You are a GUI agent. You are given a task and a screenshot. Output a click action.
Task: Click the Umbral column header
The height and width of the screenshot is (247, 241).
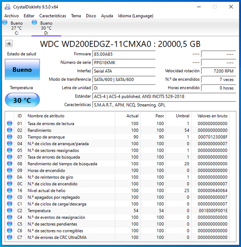coord(179,116)
